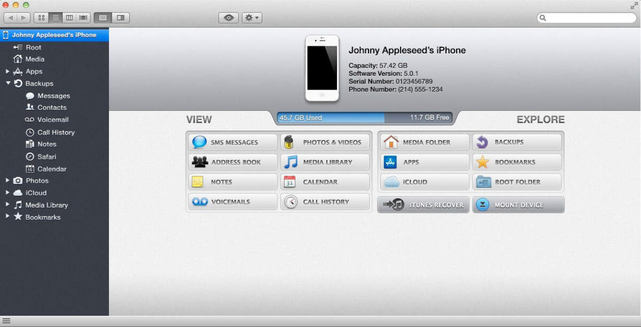Screen dimensions: 641x327
Task: Open the iCloud explorer icon
Action: pos(424,182)
